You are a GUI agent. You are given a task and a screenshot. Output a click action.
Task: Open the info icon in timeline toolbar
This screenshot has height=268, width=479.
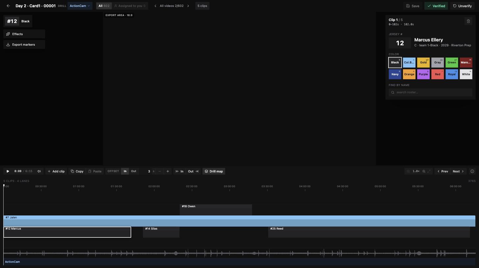(x=472, y=171)
